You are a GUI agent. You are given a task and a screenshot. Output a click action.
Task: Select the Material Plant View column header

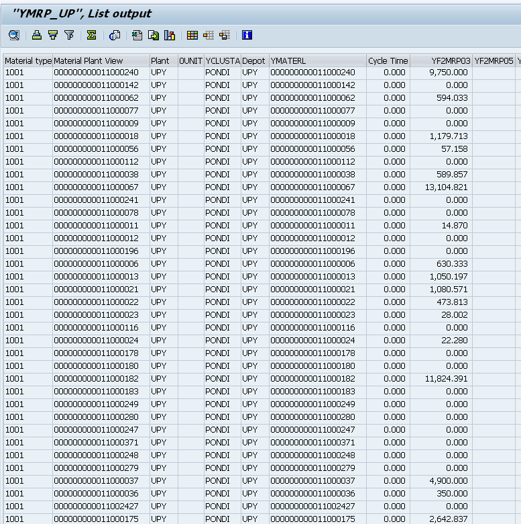(x=101, y=61)
